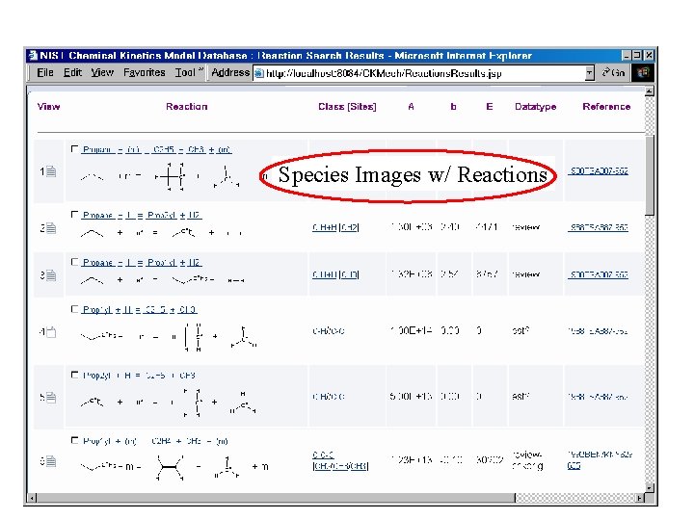Open reference link in row 6
Viewport: 694px width, 520px height.
point(601,459)
